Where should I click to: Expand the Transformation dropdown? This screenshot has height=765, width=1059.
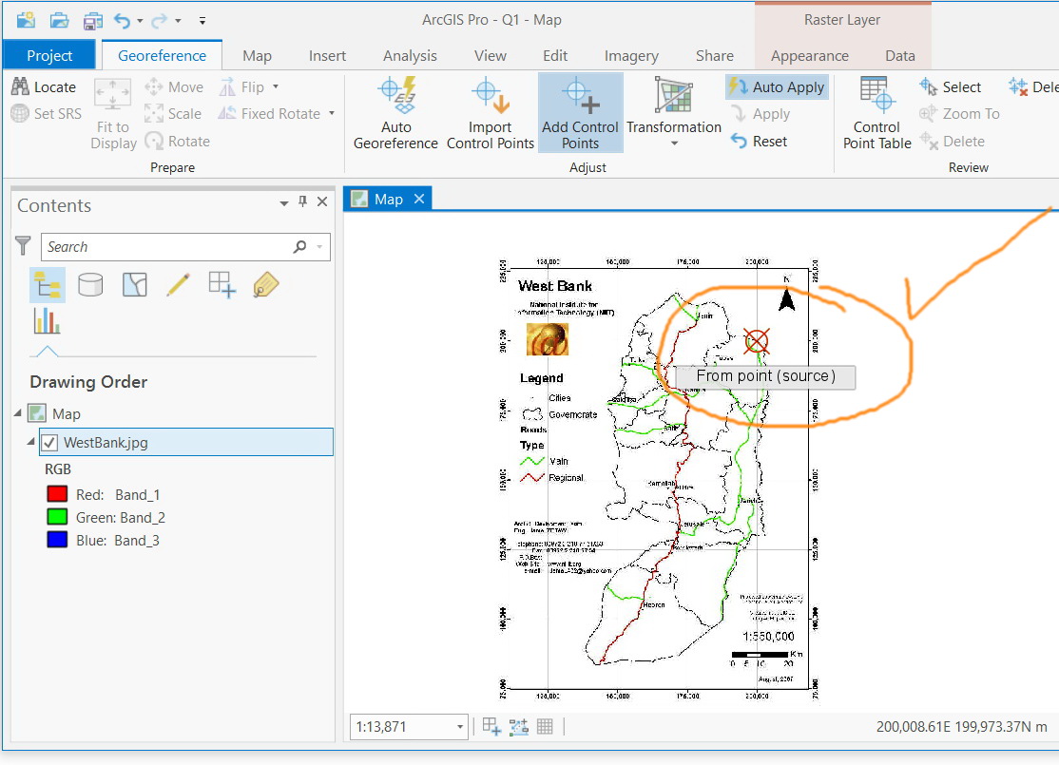point(674,144)
